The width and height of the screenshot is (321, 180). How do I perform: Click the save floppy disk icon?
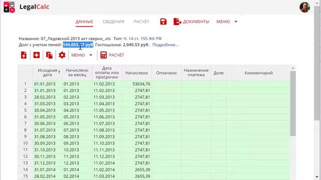tap(163, 21)
